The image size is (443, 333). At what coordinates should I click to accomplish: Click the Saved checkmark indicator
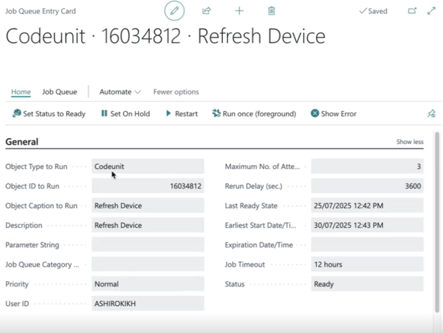(x=373, y=11)
